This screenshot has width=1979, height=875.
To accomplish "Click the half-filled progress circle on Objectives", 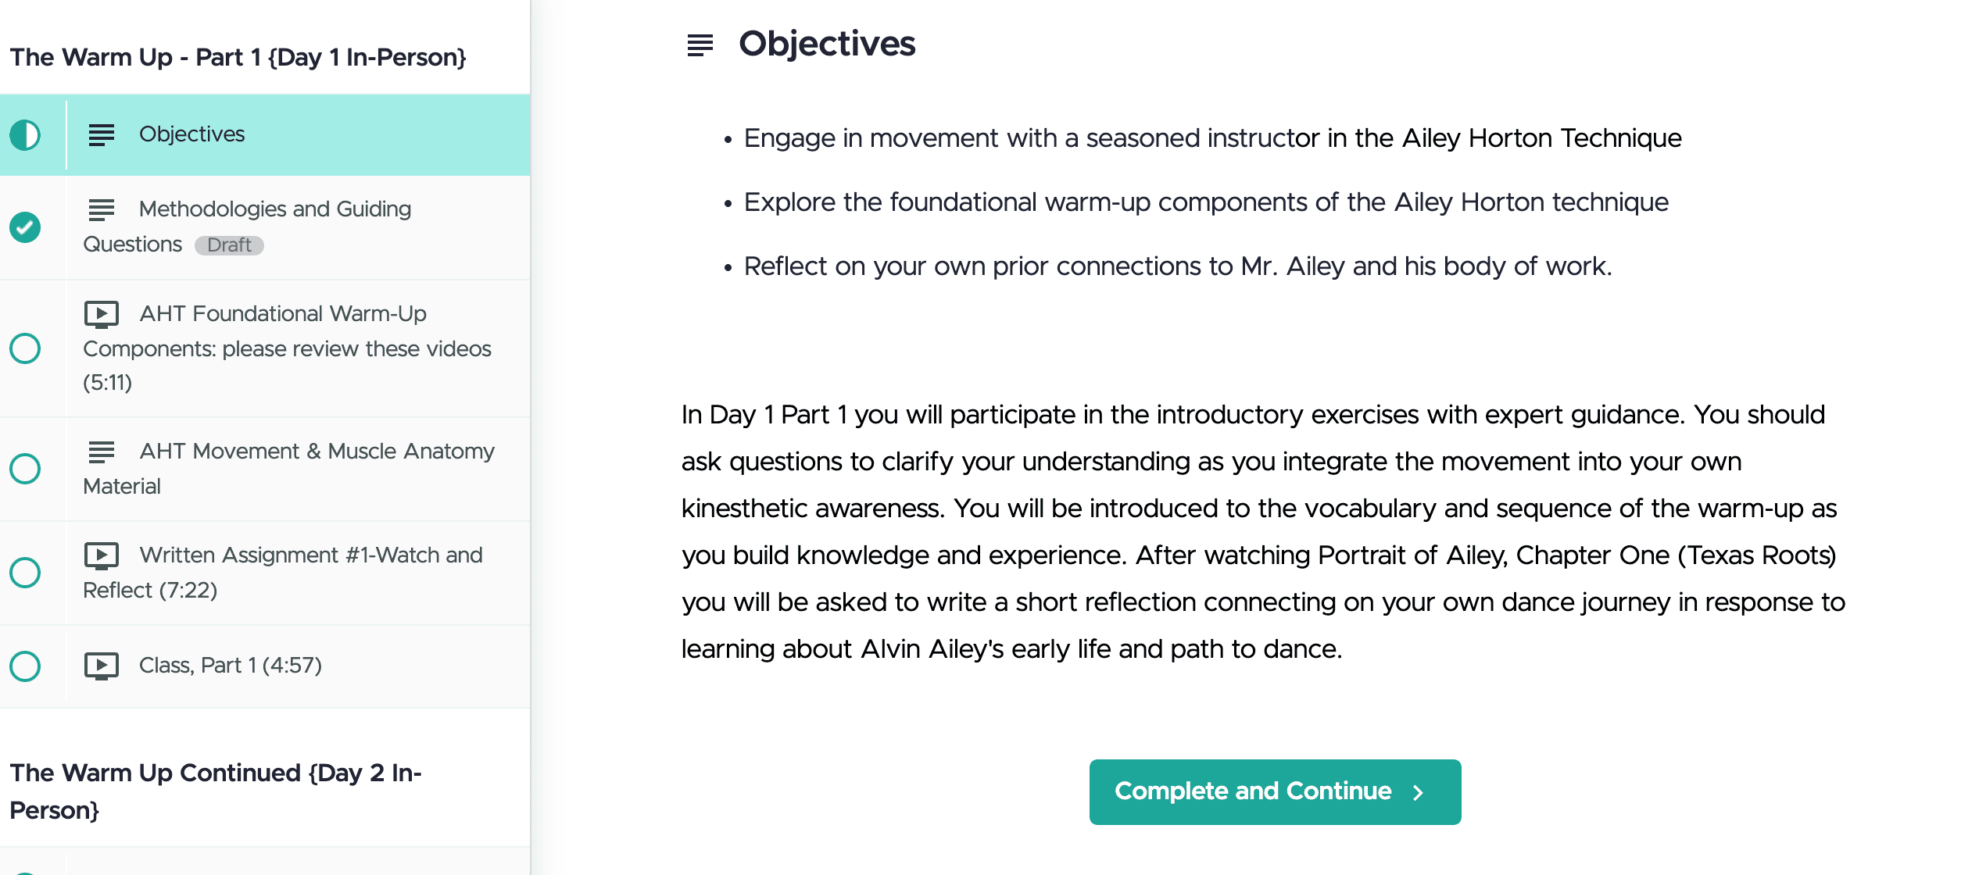I will (25, 134).
